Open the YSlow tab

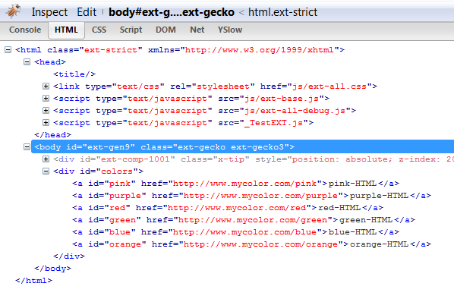pos(230,30)
